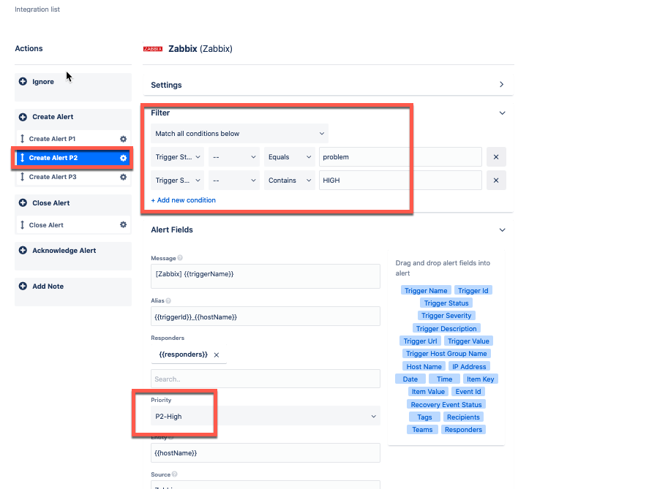Remove the {{responders}} responder tag
Image resolution: width=668 pixels, height=489 pixels.
[217, 355]
